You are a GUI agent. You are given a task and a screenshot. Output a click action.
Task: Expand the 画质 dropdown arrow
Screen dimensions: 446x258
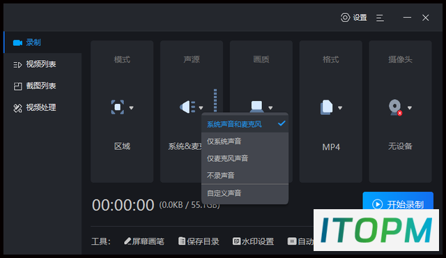coord(270,108)
